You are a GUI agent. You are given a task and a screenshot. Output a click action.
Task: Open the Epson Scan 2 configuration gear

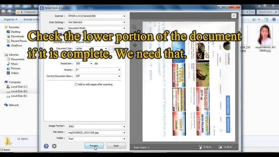pyautogui.click(x=54, y=146)
